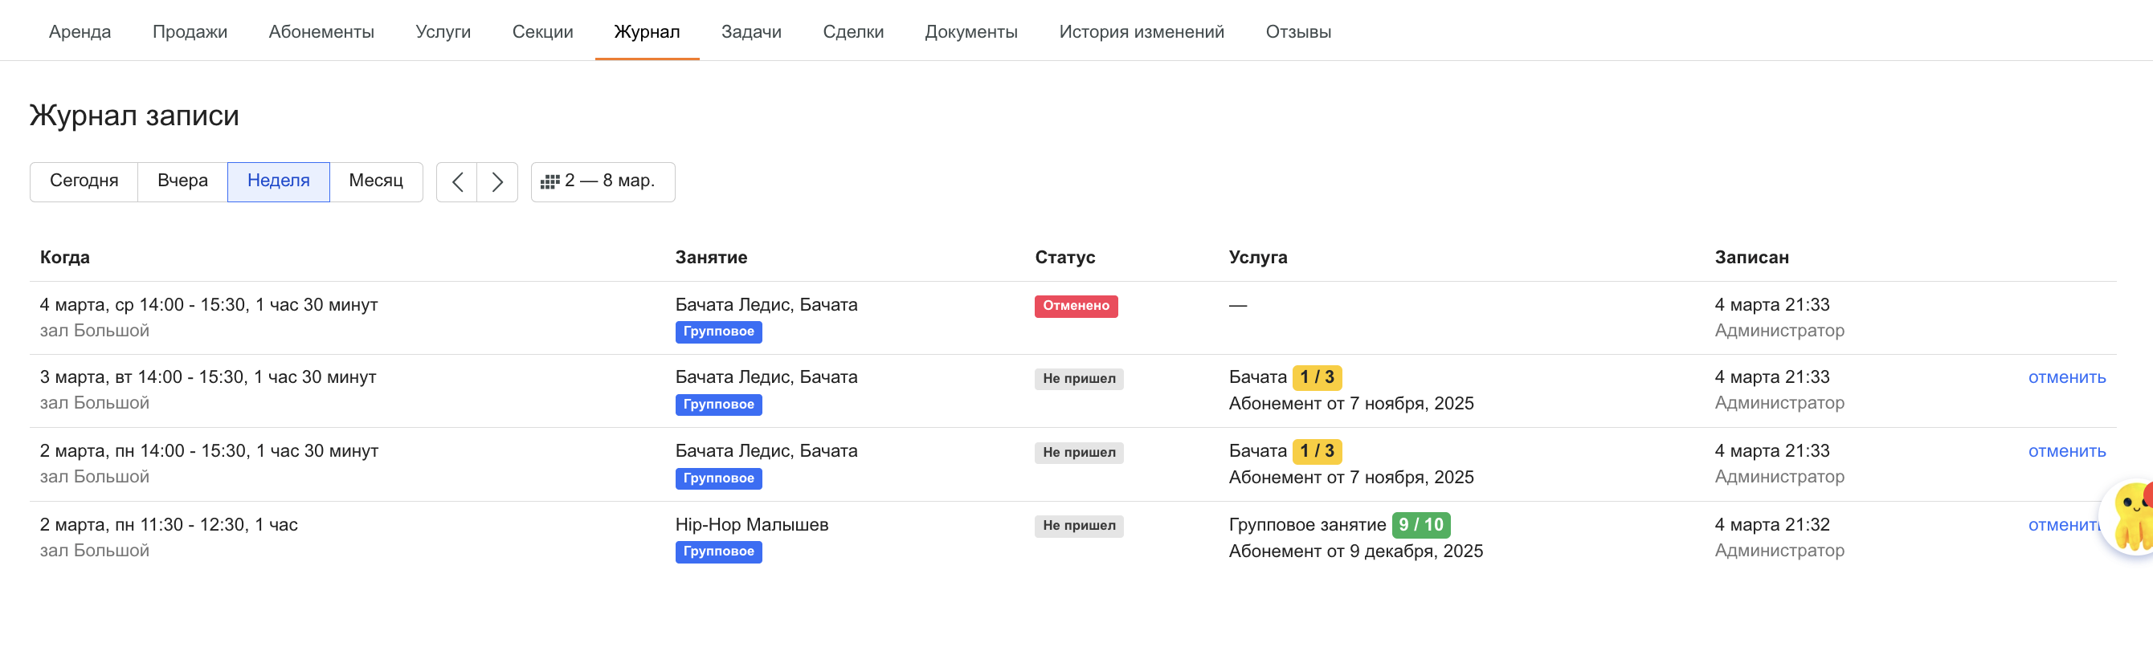Select the Сегодня period filter
The height and width of the screenshot is (647, 2153).
pos(84,181)
